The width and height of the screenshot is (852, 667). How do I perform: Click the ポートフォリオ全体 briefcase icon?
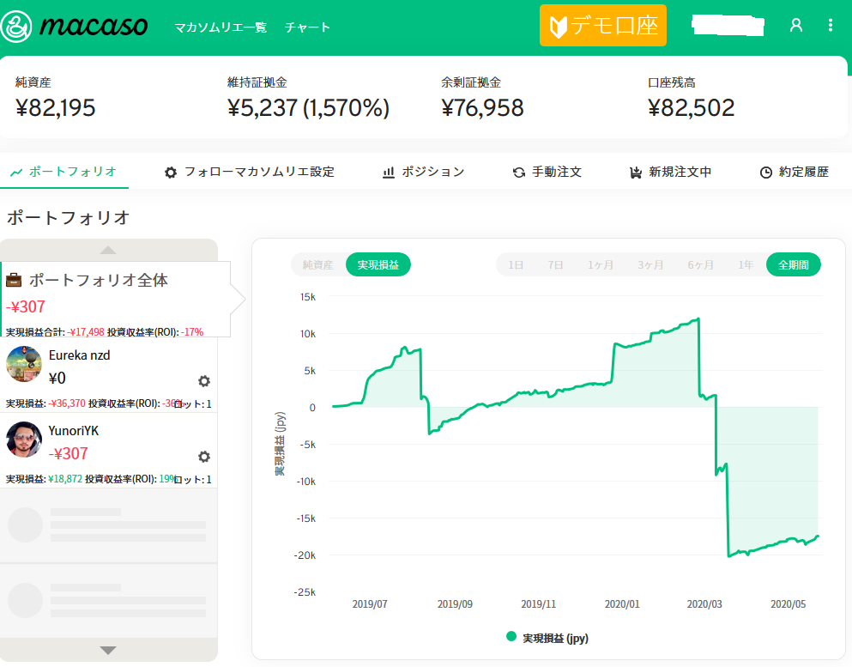(14, 280)
